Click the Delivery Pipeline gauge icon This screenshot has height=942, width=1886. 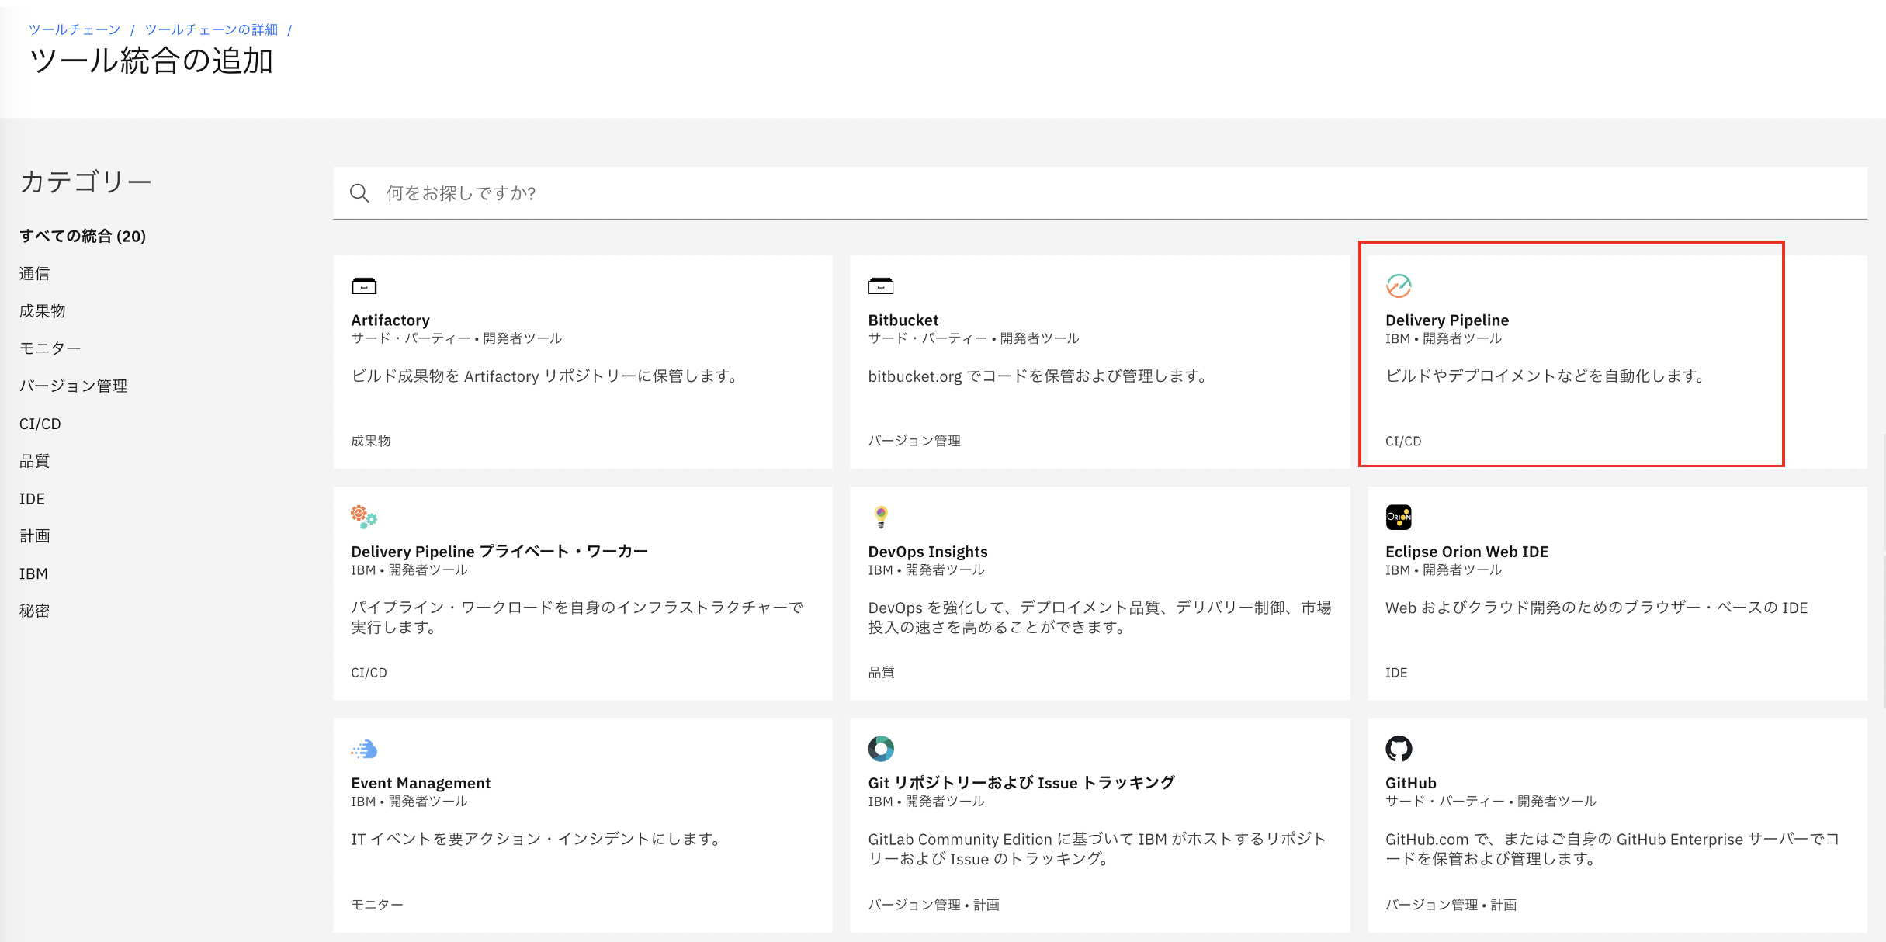1398,286
